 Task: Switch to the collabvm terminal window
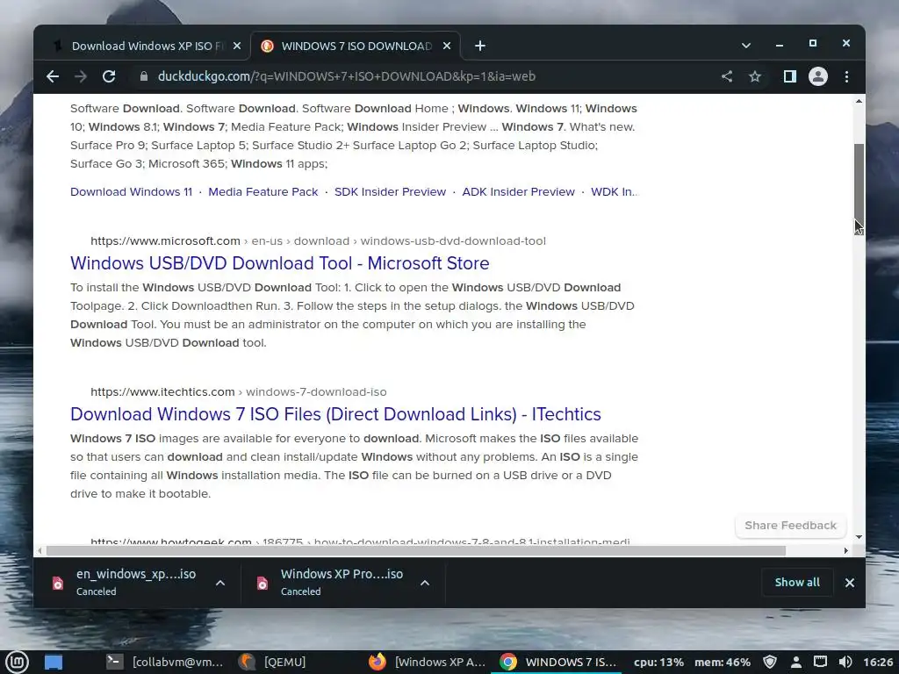coord(166,662)
